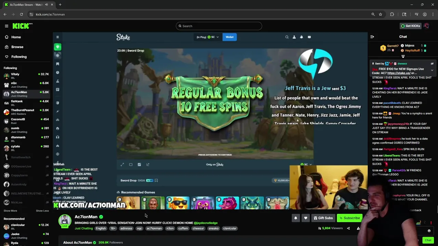Click the Get KICKs button

tap(410, 26)
